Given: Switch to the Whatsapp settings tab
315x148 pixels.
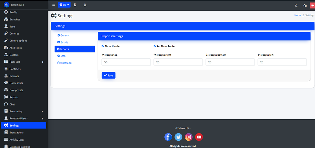Looking at the screenshot, I should 66,63.
